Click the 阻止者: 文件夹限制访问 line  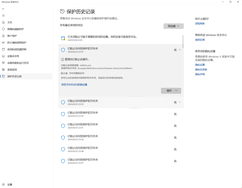click(x=73, y=73)
